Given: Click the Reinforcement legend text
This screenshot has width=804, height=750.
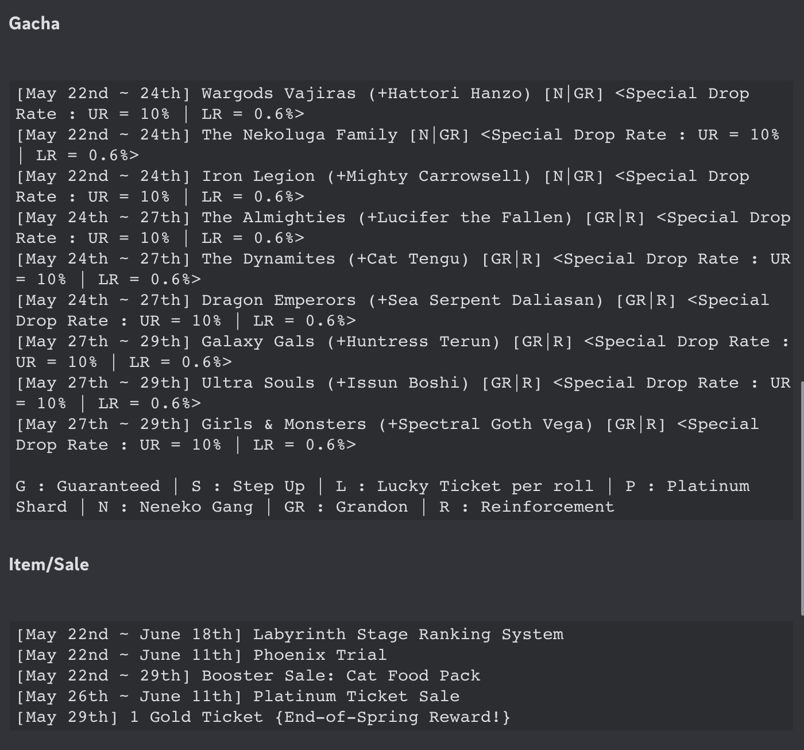Looking at the screenshot, I should (x=547, y=507).
